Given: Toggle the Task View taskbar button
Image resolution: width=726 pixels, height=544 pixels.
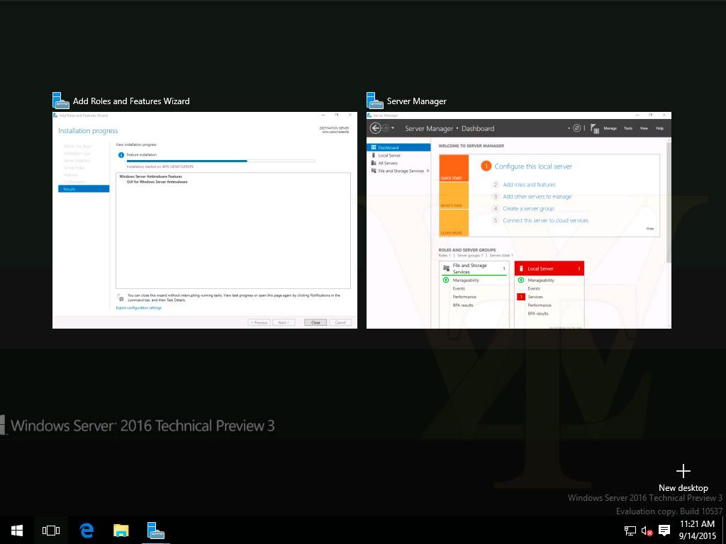Looking at the screenshot, I should tap(51, 530).
